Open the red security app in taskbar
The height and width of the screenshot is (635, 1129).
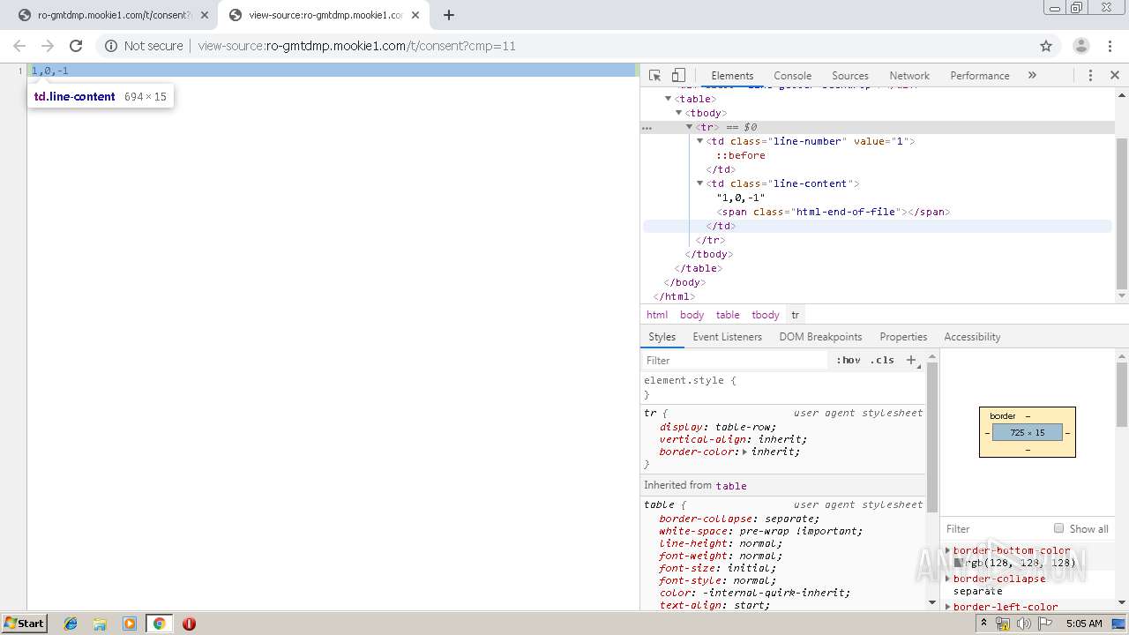189,624
